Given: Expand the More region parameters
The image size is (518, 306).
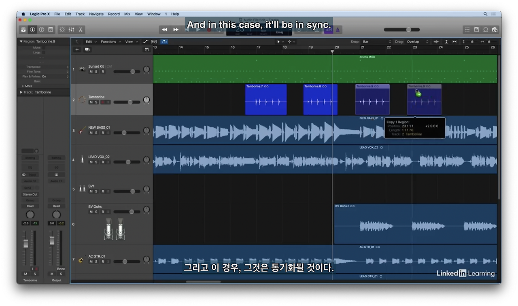Looking at the screenshot, I should (23, 86).
